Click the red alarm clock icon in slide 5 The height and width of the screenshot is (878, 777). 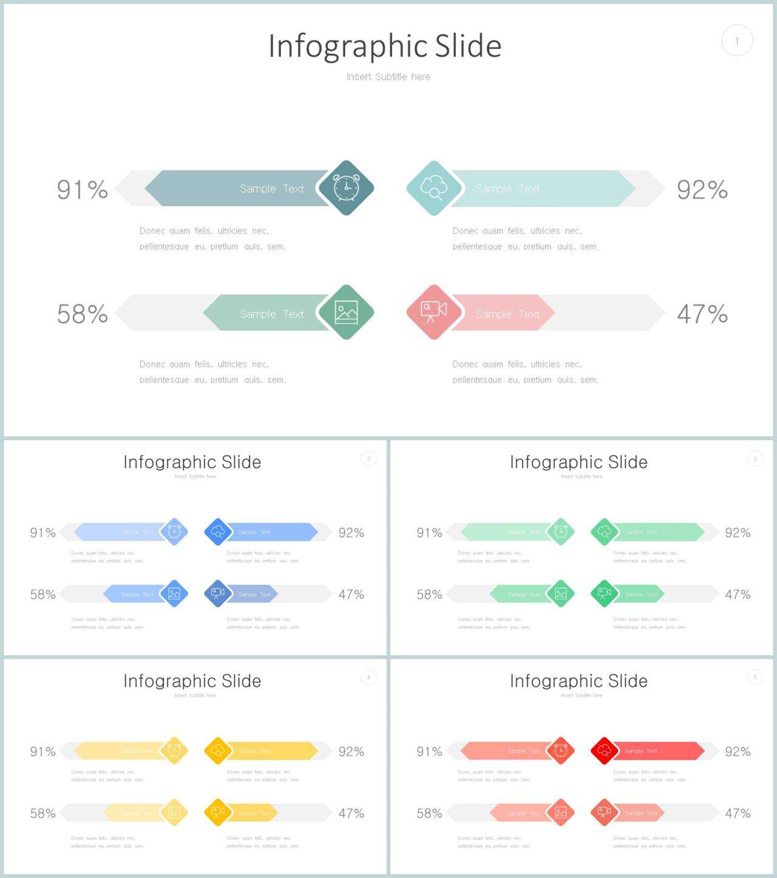(x=560, y=751)
